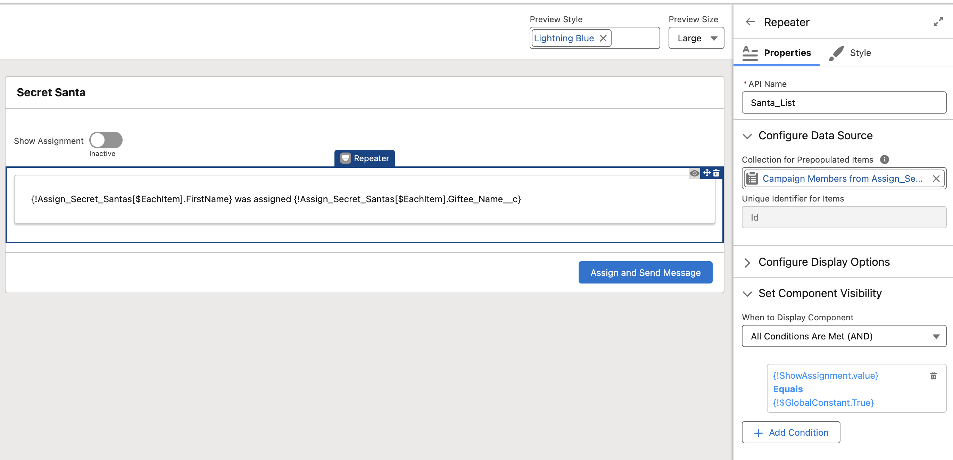
Task: Remove the Lightning Blue preview style pill
Action: click(x=603, y=38)
